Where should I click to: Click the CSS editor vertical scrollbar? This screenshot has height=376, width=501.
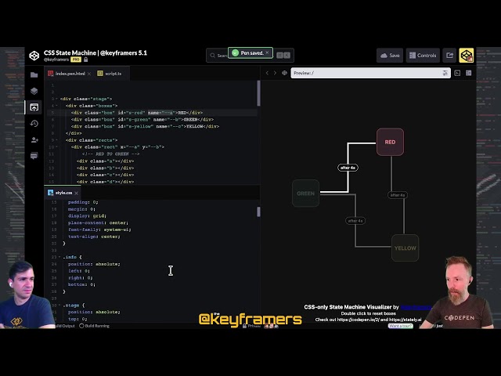(258, 211)
